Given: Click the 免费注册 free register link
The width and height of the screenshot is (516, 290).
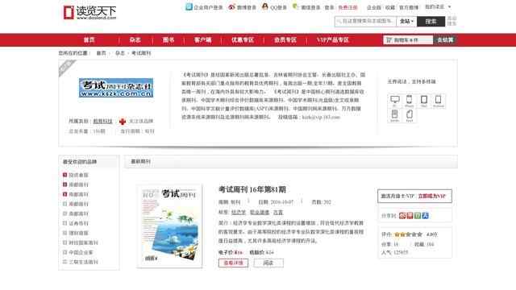Looking at the screenshot, I should [x=347, y=7].
